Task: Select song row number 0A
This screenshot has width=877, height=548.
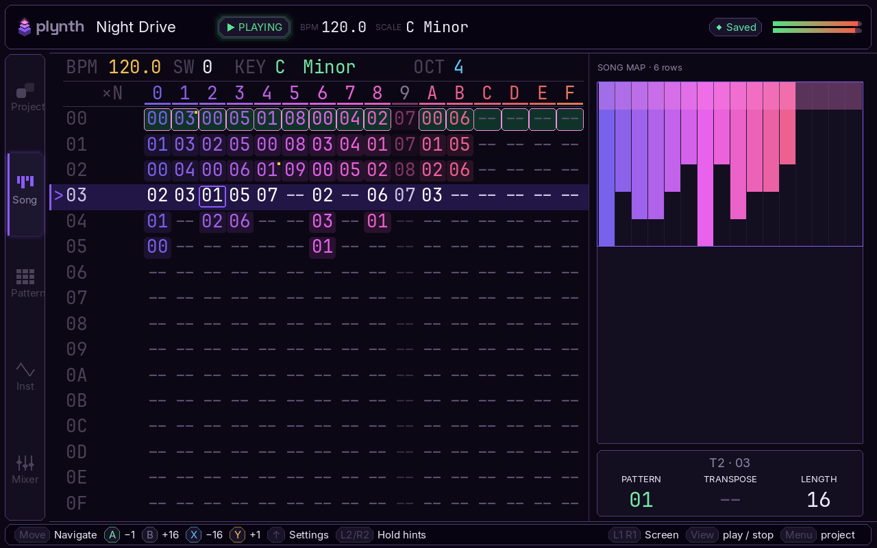Action: click(x=77, y=375)
